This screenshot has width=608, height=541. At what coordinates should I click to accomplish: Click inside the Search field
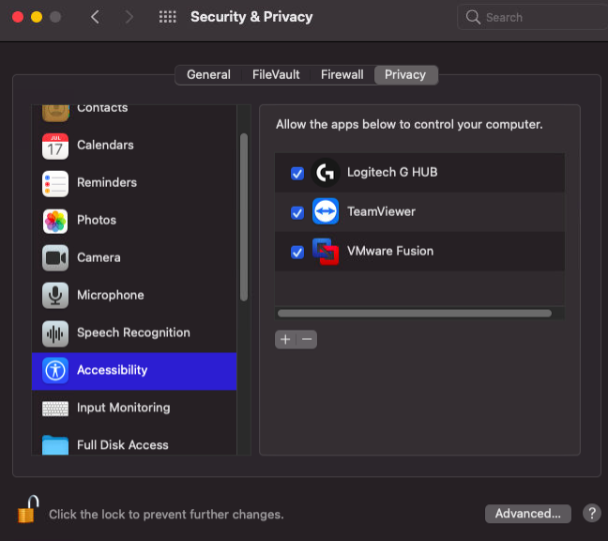click(x=533, y=17)
